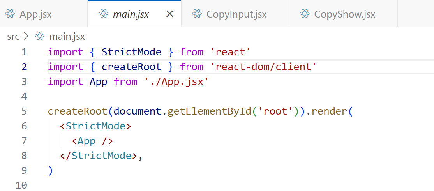The image size is (434, 191).
Task: Click the React icon in the breadcrumb
Action: pyautogui.click(x=40, y=36)
